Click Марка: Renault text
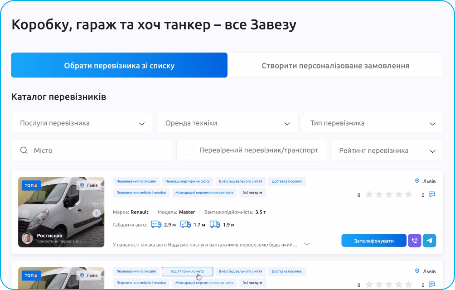Image resolution: width=455 pixels, height=290 pixels. pos(131,212)
